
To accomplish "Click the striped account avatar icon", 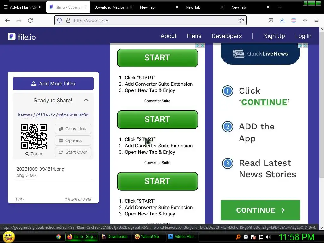I will pyautogui.click(x=294, y=20).
